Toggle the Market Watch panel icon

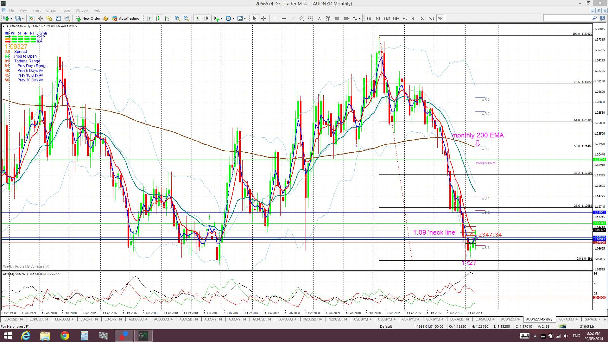tap(32, 18)
